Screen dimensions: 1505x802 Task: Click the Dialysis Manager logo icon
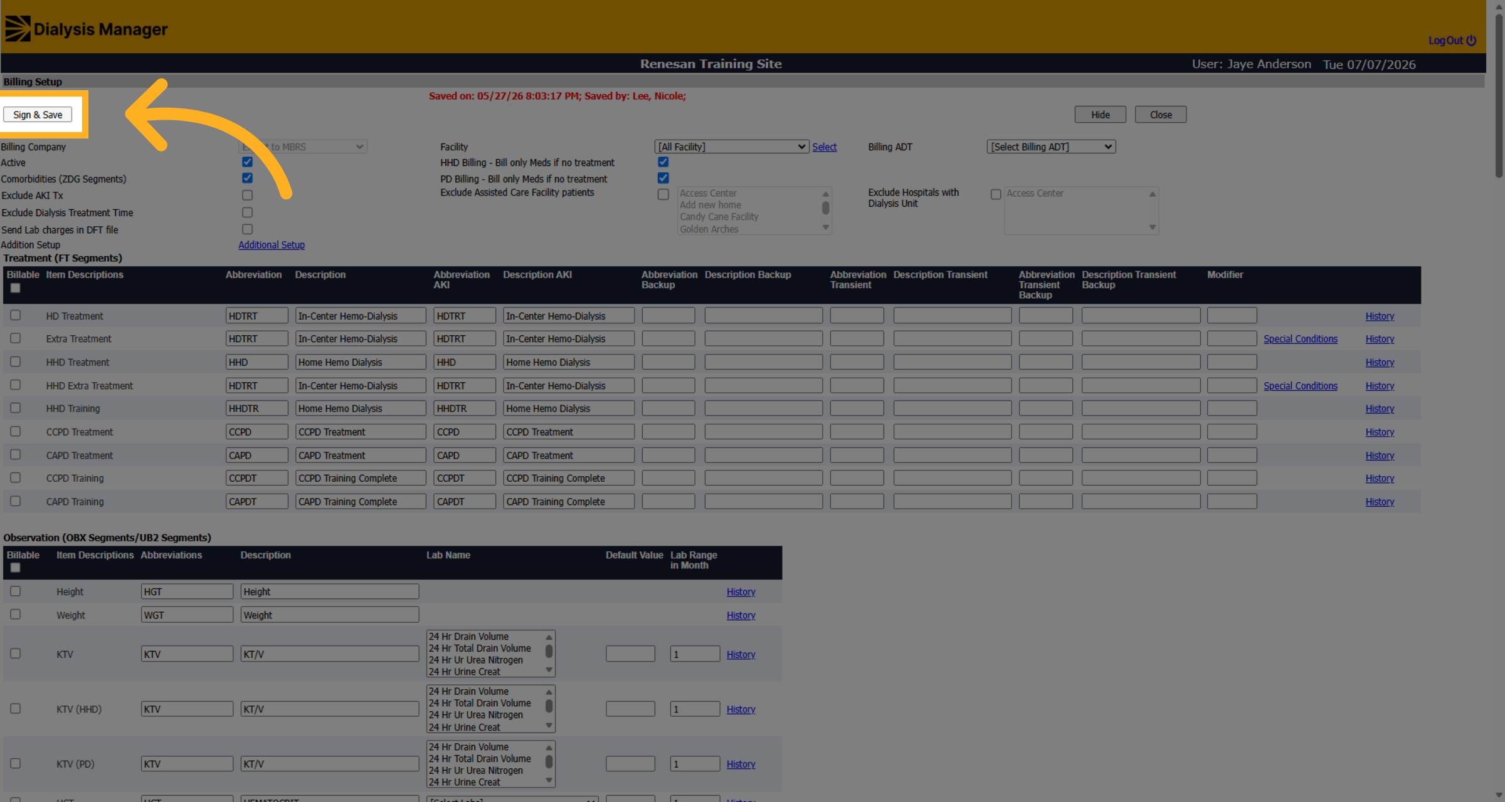[x=18, y=28]
